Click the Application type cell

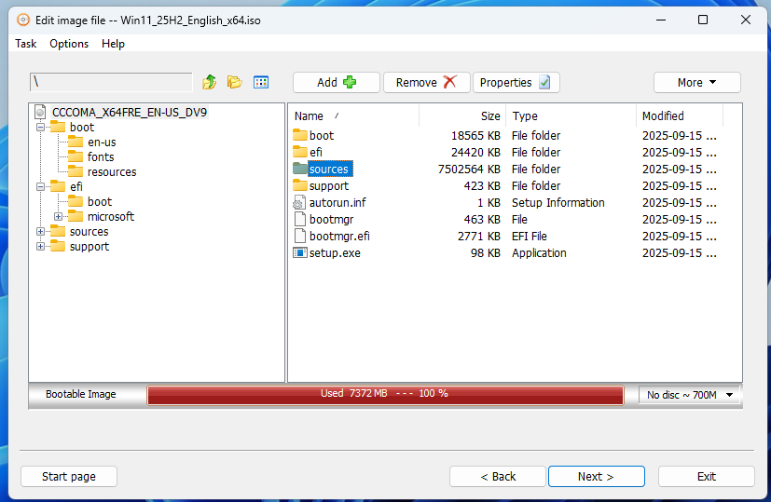[539, 253]
